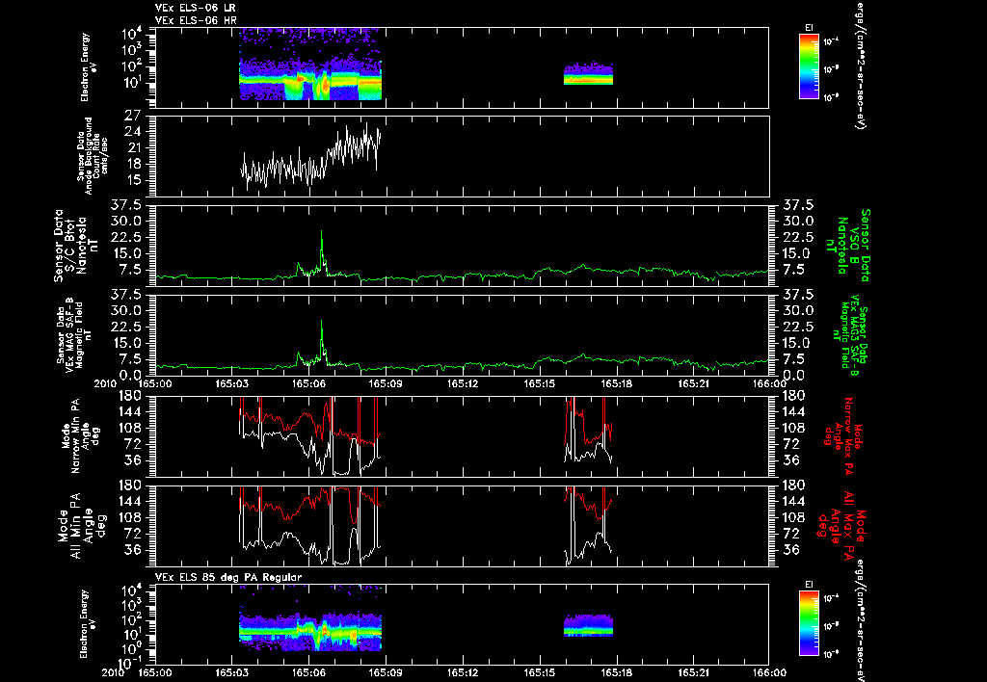Click the magnetic field spike peak in Btot panel
This screenshot has height=682, width=987.
(322, 232)
